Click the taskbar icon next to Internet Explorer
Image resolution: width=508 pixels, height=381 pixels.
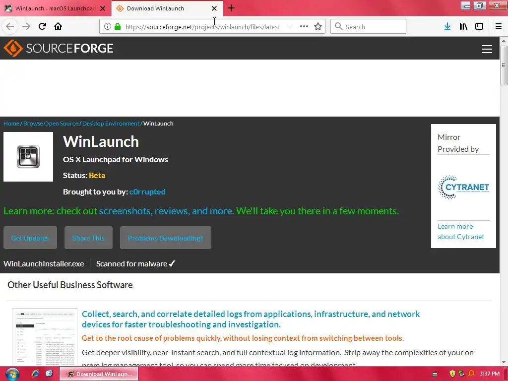tap(49, 374)
